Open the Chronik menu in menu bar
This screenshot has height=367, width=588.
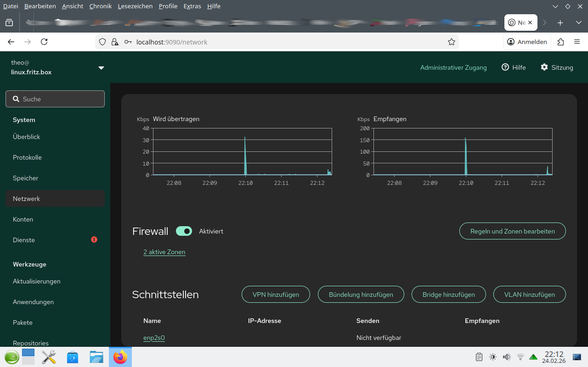click(100, 6)
